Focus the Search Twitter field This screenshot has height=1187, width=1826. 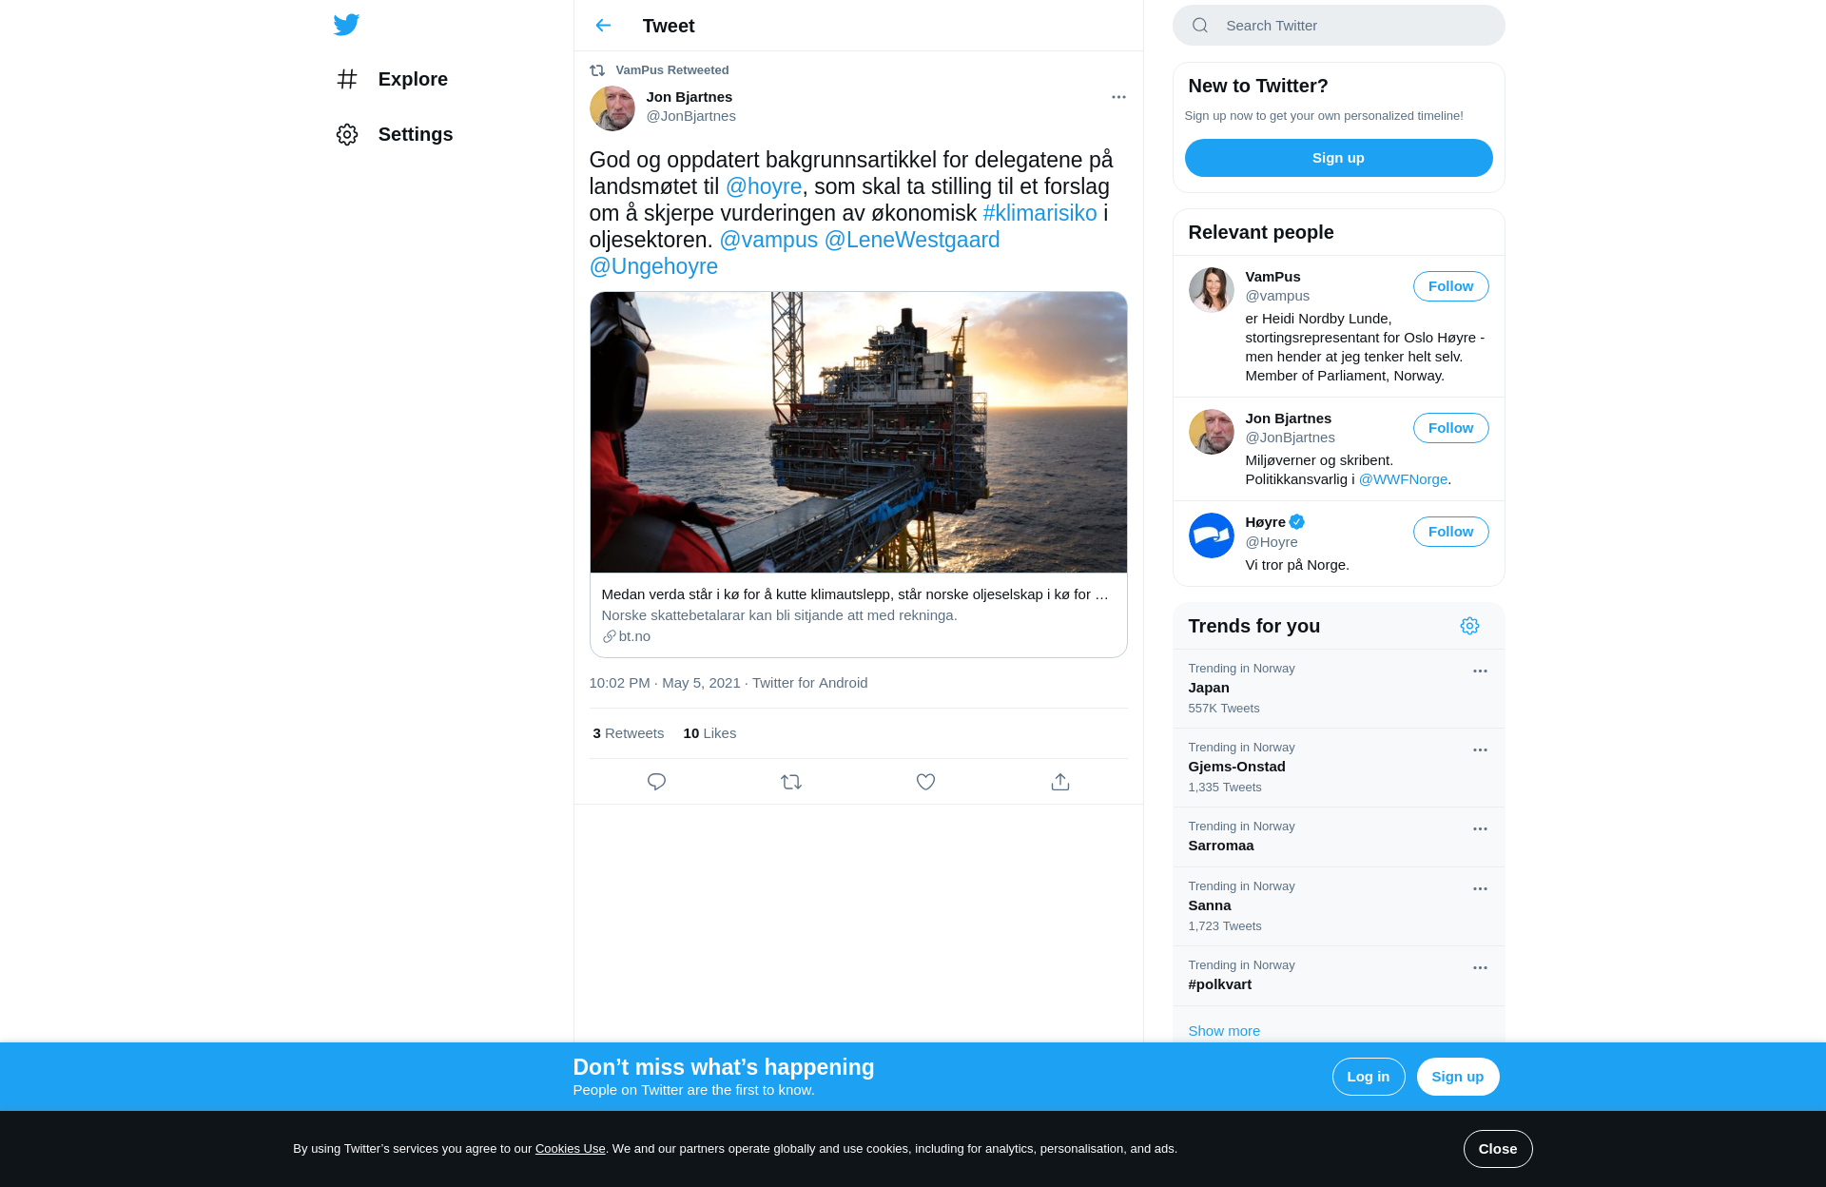pos(1338,26)
